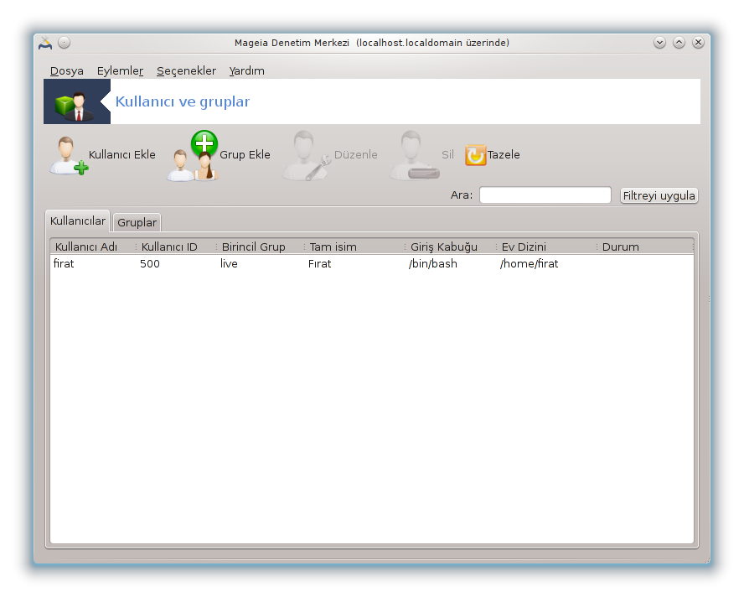Click the Tazele label text

[504, 155]
